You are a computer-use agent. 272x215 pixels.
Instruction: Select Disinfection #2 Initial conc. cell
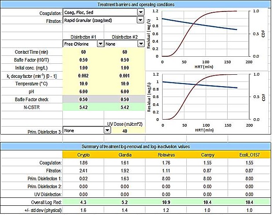pyautogui.click(x=125, y=68)
